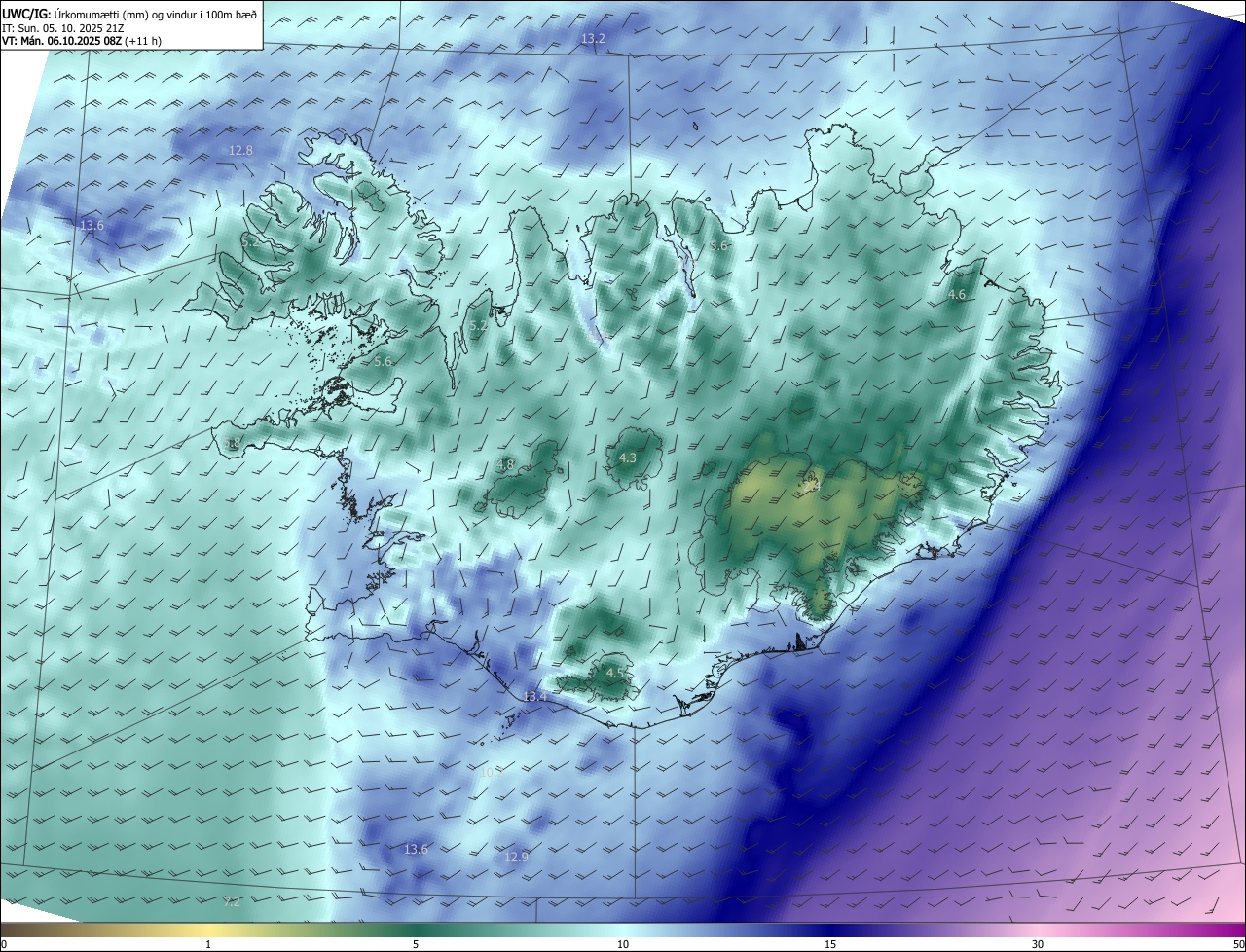
Task: Select the initial time "IT: Sun. 05. 10. 2025 21Z"
Action: pyautogui.click(x=62, y=29)
